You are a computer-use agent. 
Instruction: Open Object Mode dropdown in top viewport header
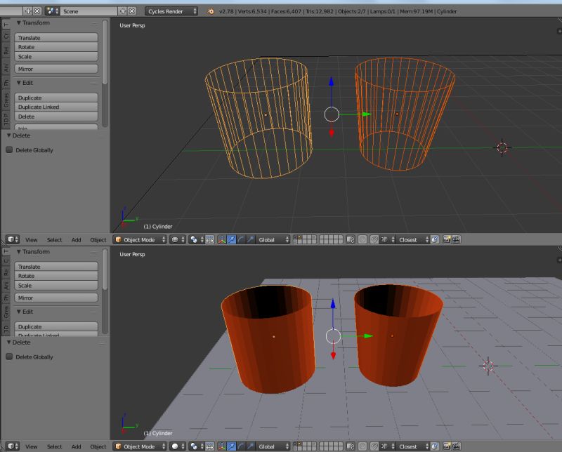tap(140, 240)
